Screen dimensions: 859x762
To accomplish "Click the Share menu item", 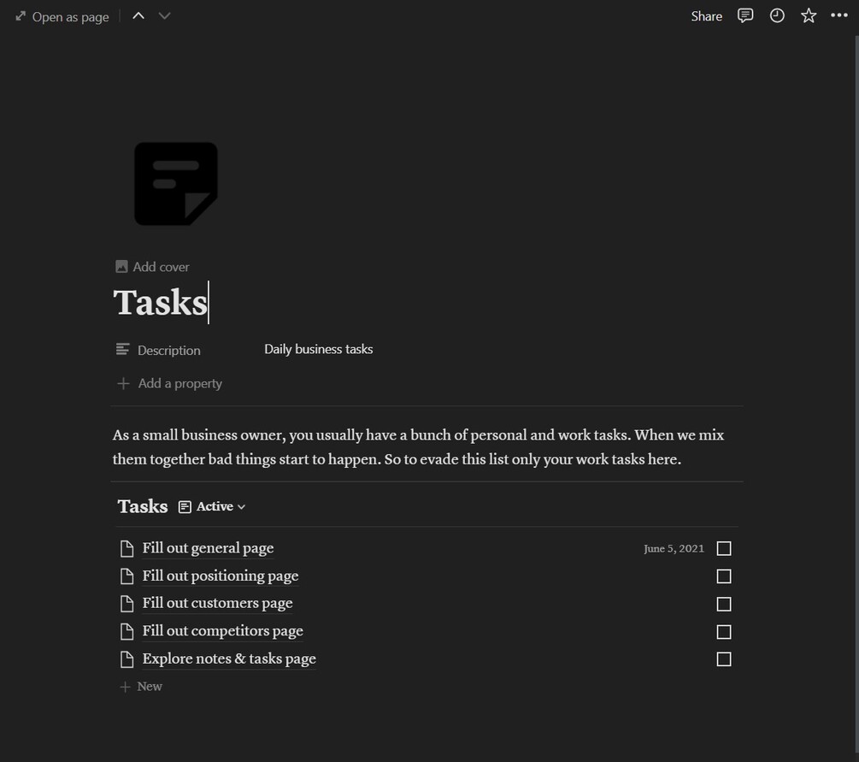I will pyautogui.click(x=706, y=16).
